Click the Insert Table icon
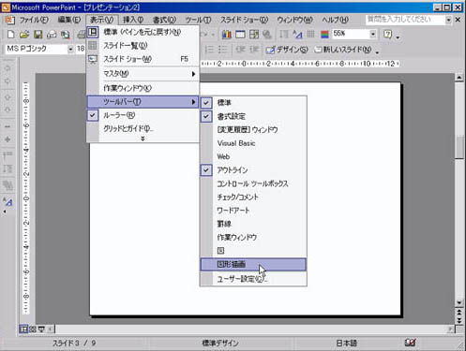The image size is (466, 351). (x=240, y=34)
